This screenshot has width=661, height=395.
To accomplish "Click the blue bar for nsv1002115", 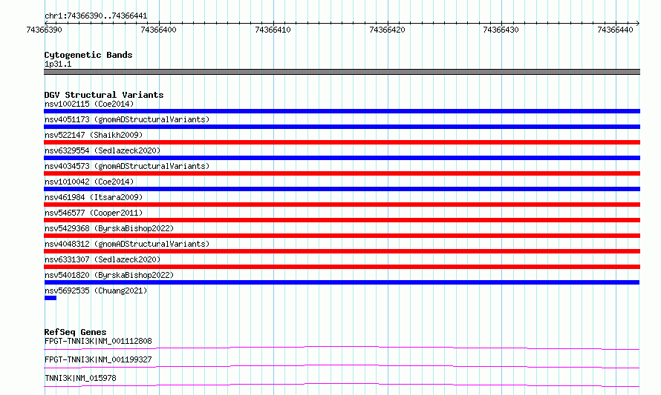I will click(342, 111).
